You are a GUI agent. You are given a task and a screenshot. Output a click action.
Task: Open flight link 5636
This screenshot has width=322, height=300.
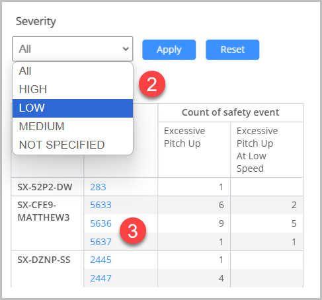[101, 223]
